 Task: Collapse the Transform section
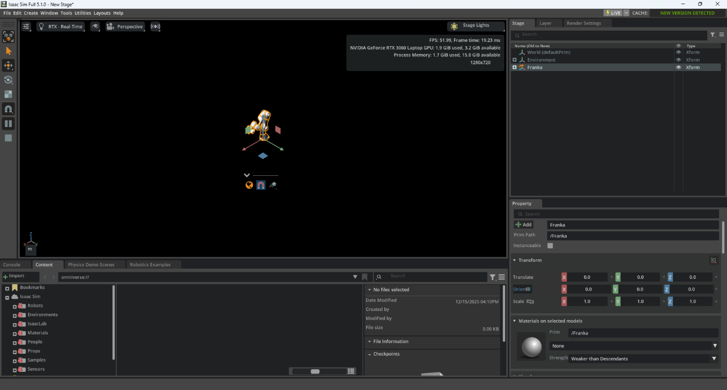pos(515,260)
